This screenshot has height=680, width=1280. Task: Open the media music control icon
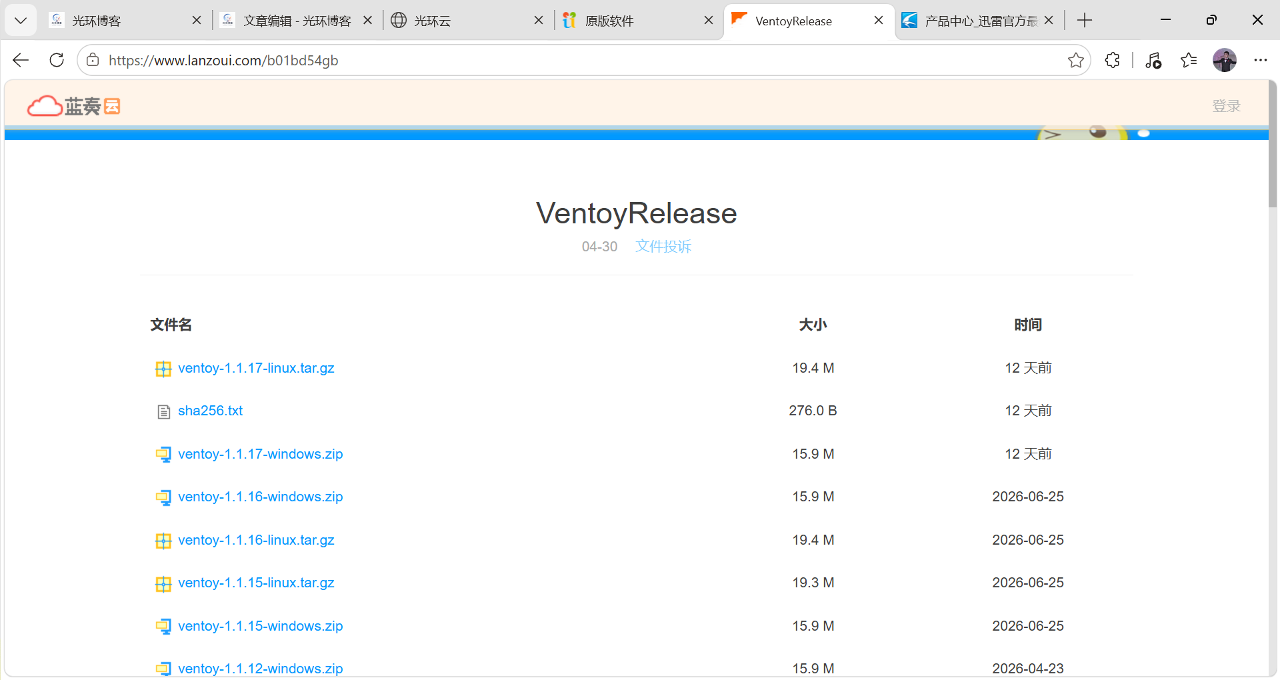click(1153, 60)
